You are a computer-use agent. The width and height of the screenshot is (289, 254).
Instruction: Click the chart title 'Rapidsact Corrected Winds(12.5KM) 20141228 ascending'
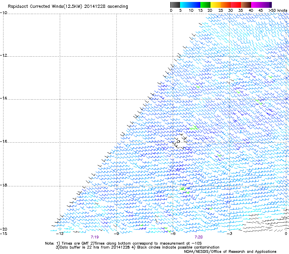[x=68, y=7]
